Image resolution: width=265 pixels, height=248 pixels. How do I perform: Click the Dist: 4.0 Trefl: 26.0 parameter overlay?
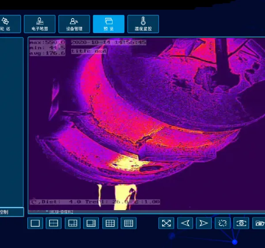click(95, 202)
